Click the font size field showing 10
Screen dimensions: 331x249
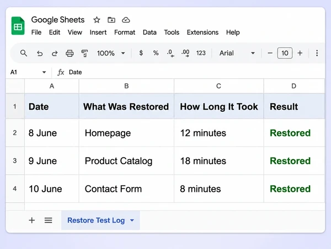click(285, 53)
